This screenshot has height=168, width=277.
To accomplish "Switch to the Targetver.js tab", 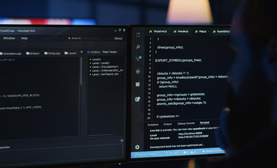I will point(158,31).
